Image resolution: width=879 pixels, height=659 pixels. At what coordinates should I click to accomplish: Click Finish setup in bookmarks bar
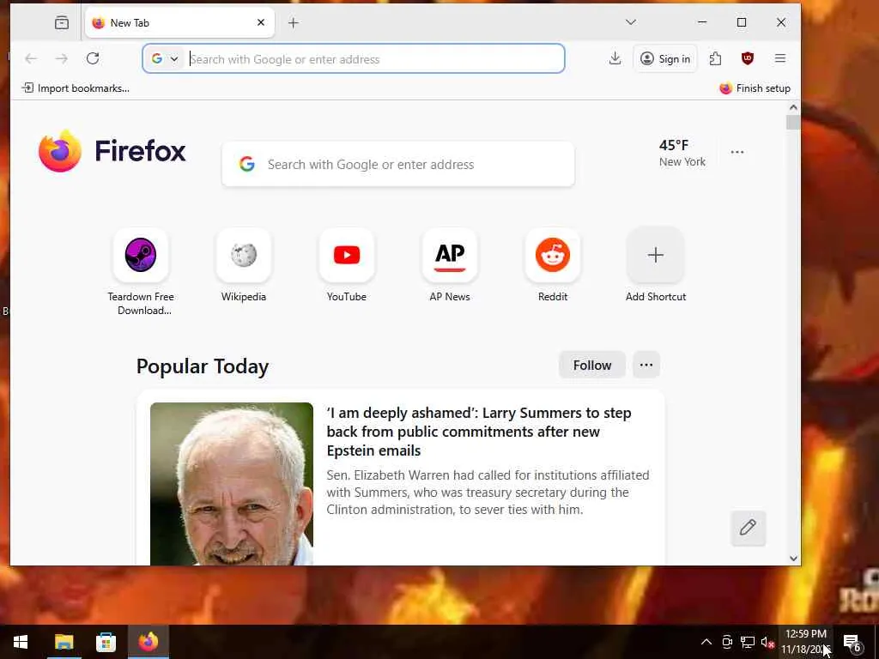[x=755, y=88]
